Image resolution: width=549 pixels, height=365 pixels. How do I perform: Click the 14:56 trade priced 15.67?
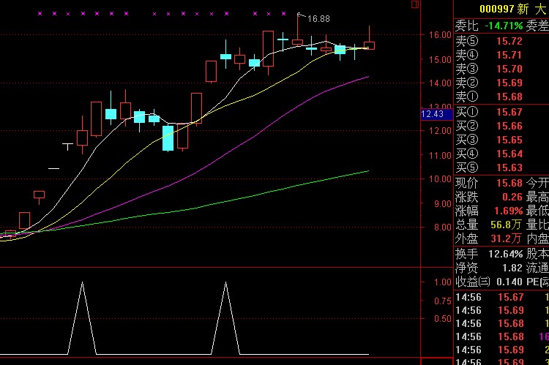pyautogui.click(x=502, y=297)
